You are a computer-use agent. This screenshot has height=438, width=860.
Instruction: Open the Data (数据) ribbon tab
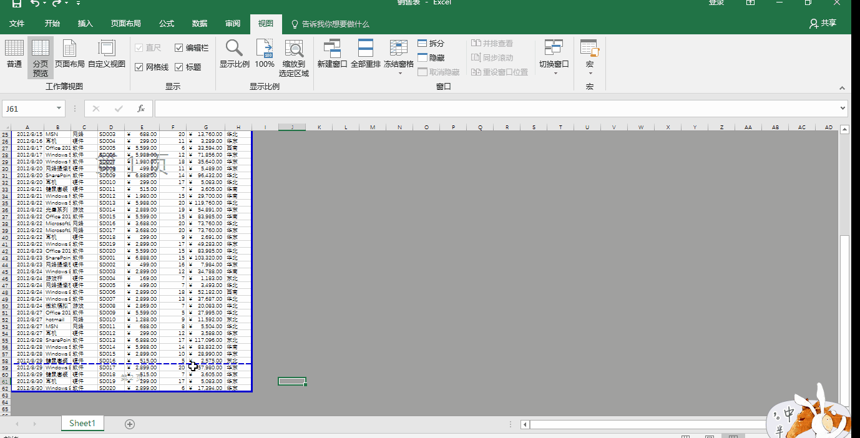200,24
